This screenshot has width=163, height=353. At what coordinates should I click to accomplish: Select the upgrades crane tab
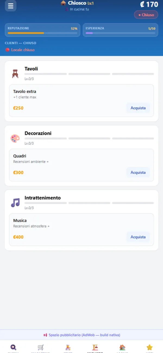95,348
